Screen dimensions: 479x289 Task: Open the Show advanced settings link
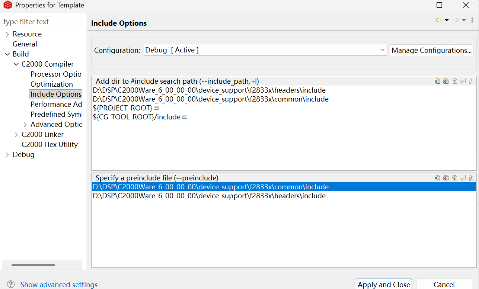click(59, 285)
